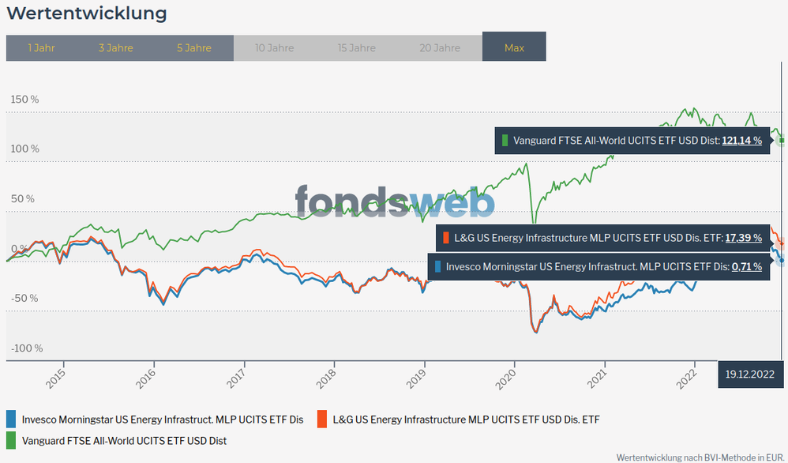Show the Max time period

pos(514,48)
